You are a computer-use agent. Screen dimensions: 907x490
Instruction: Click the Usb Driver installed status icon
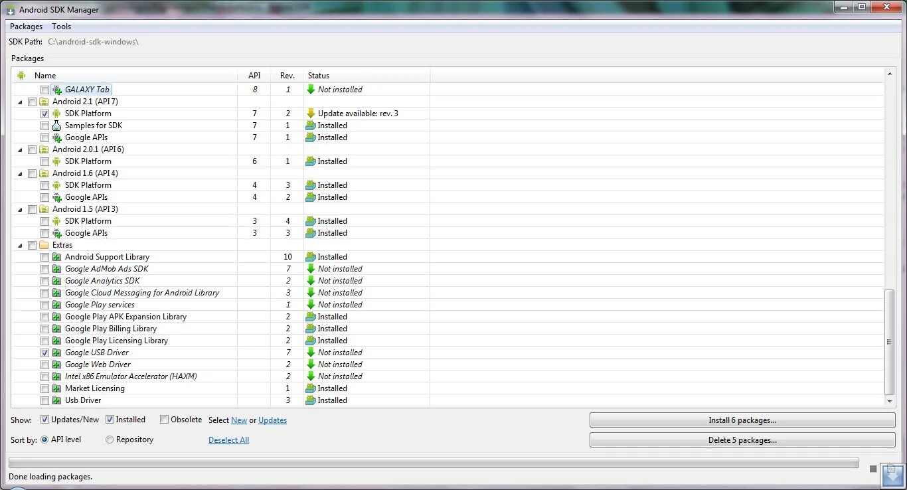311,400
